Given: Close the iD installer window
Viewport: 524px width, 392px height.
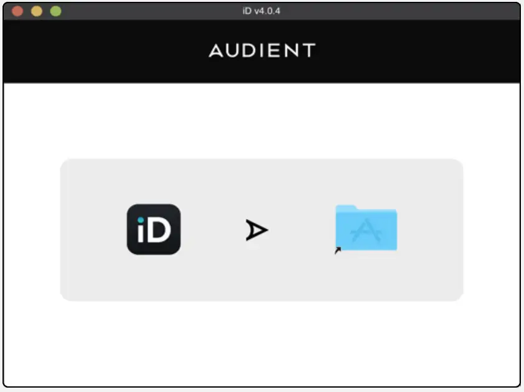Looking at the screenshot, I should pyautogui.click(x=17, y=11).
